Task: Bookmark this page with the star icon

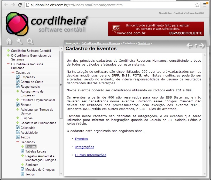Action: click(197, 5)
